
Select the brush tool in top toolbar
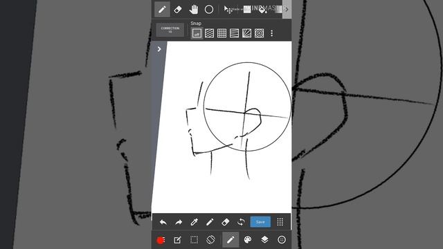[x=162, y=10]
